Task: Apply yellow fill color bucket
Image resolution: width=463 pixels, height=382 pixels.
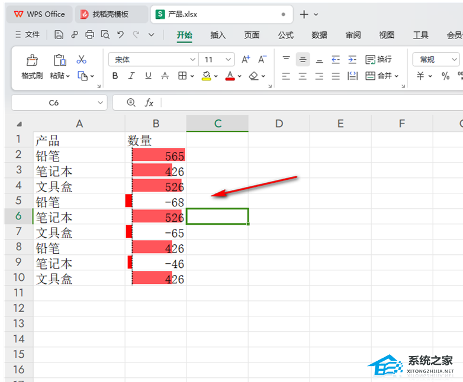Action: click(x=207, y=76)
